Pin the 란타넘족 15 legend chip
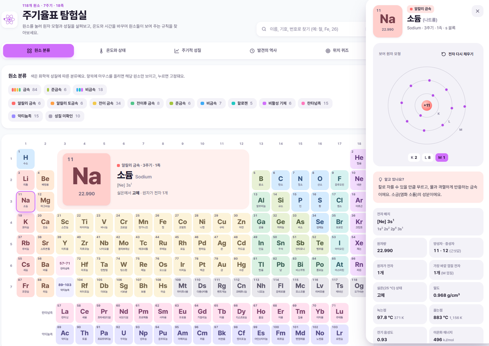The image size is (489, 346). (x=315, y=103)
